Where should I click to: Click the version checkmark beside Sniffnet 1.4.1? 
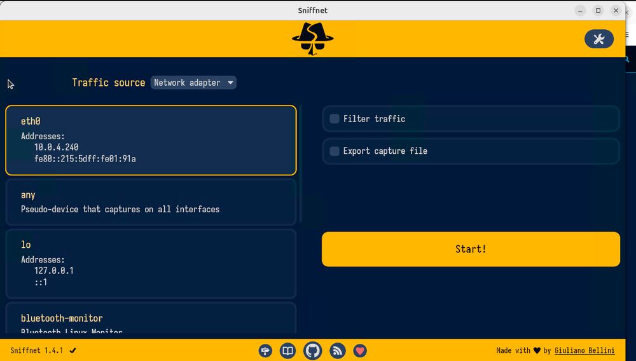[x=73, y=350]
